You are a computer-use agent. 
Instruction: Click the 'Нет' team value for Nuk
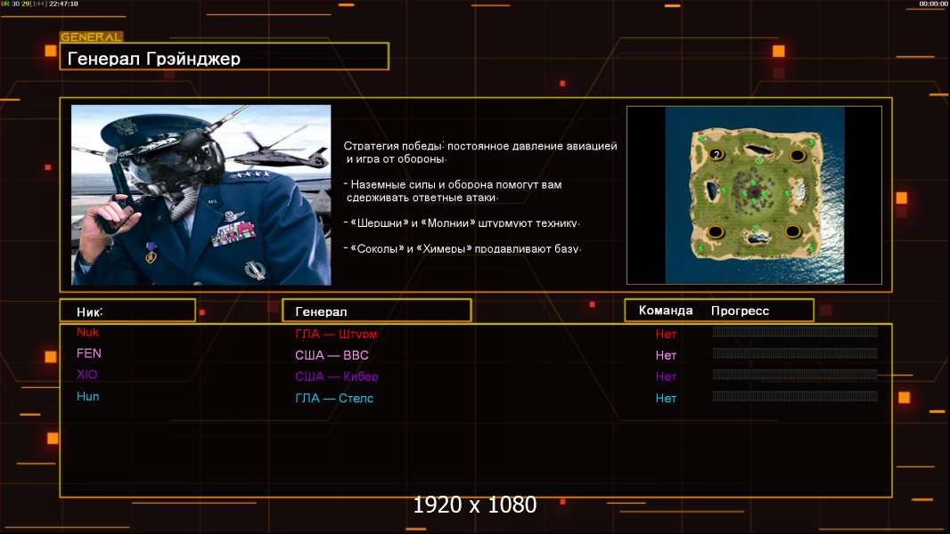coord(666,334)
